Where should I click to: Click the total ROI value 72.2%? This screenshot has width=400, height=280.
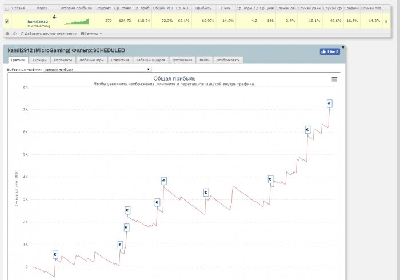click(x=167, y=21)
